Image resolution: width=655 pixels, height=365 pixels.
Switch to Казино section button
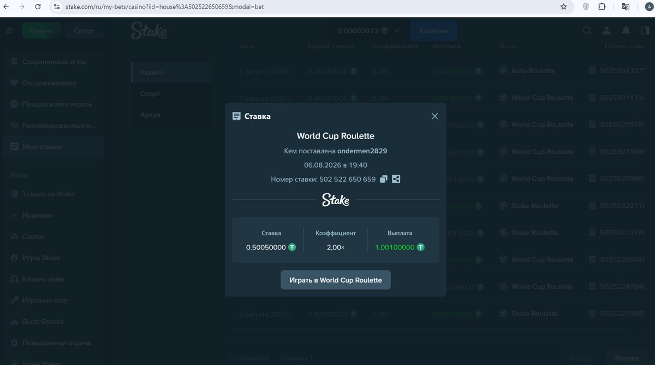pyautogui.click(x=41, y=31)
